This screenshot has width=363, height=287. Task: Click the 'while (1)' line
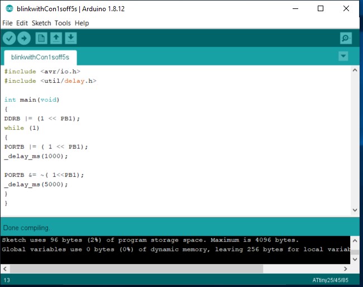pyautogui.click(x=22, y=128)
